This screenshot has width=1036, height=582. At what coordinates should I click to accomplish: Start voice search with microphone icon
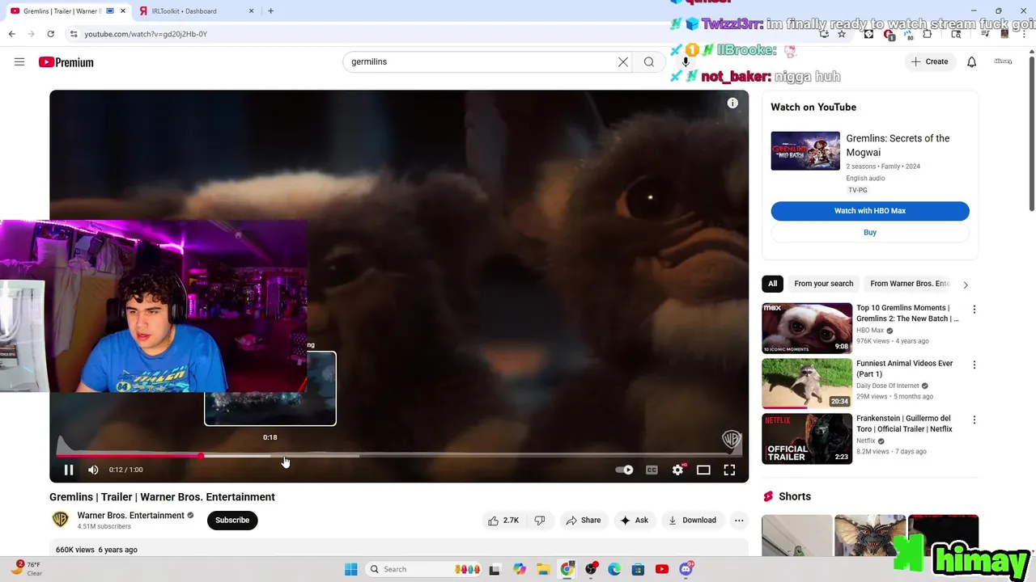(686, 61)
